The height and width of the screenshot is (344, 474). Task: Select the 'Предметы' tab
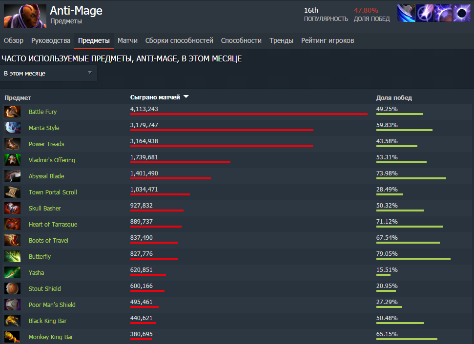[94, 40]
